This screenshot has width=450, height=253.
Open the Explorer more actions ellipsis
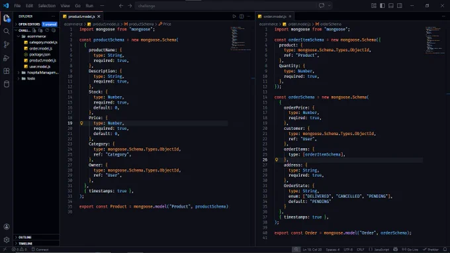point(53,17)
